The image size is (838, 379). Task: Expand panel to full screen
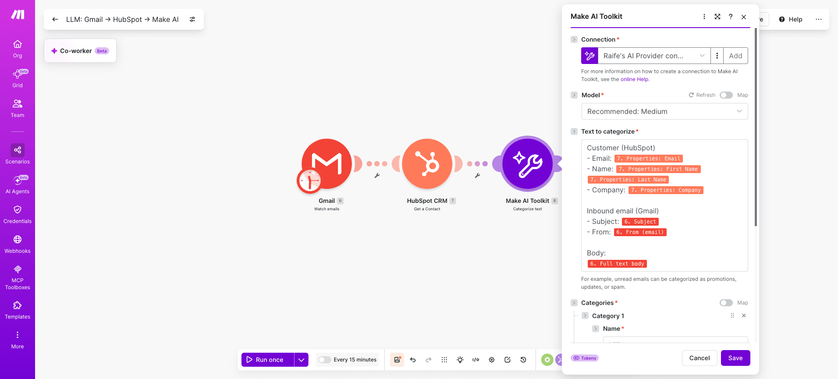717,17
